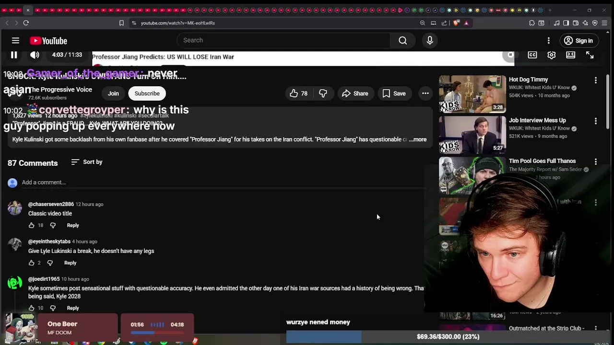Switch the player to theater mode

pos(570,55)
